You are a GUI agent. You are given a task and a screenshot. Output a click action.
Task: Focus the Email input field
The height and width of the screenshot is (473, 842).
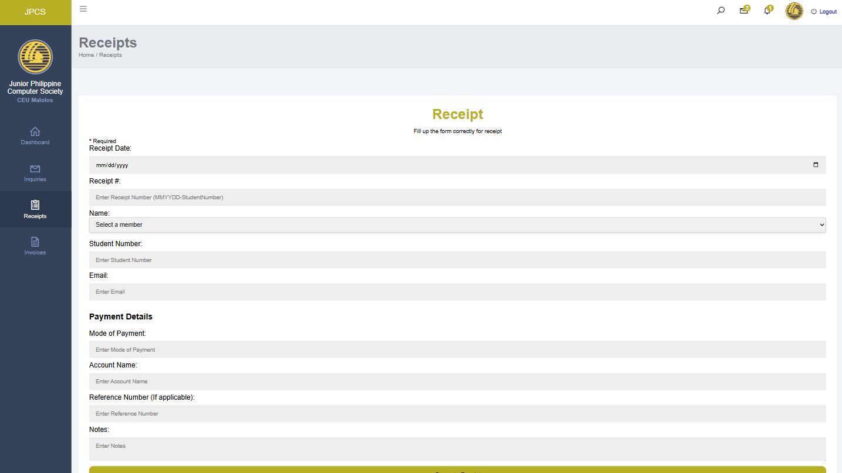458,292
